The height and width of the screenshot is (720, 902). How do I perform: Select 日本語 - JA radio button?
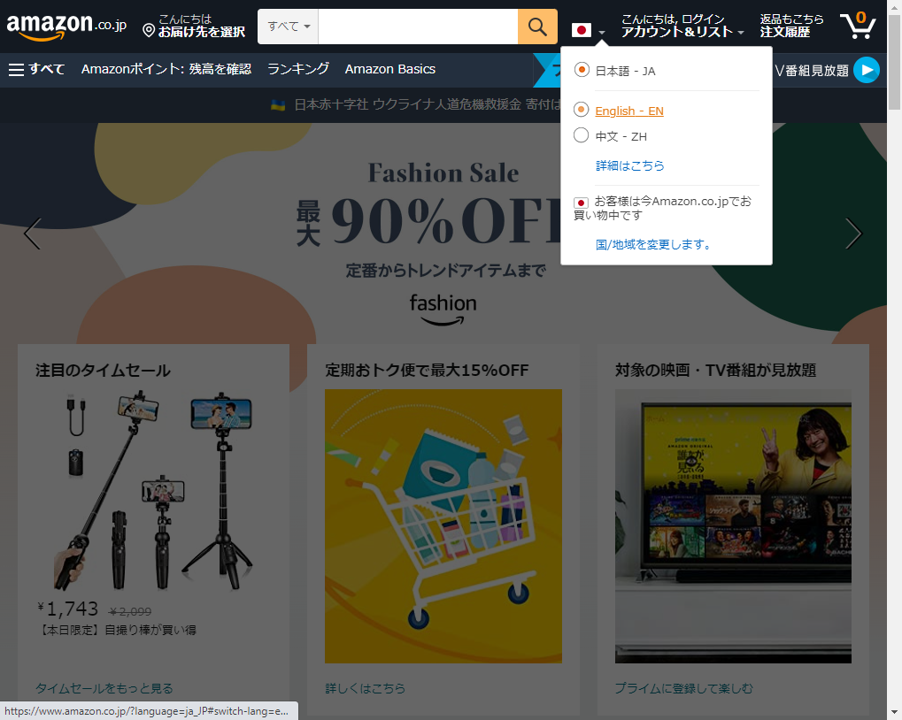582,70
